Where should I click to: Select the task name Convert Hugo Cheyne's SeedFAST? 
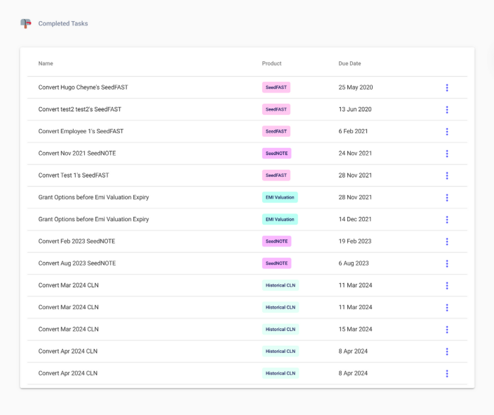(x=83, y=87)
